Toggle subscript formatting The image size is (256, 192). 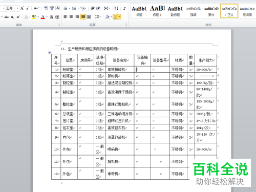pyautogui.click(x=12, y=17)
